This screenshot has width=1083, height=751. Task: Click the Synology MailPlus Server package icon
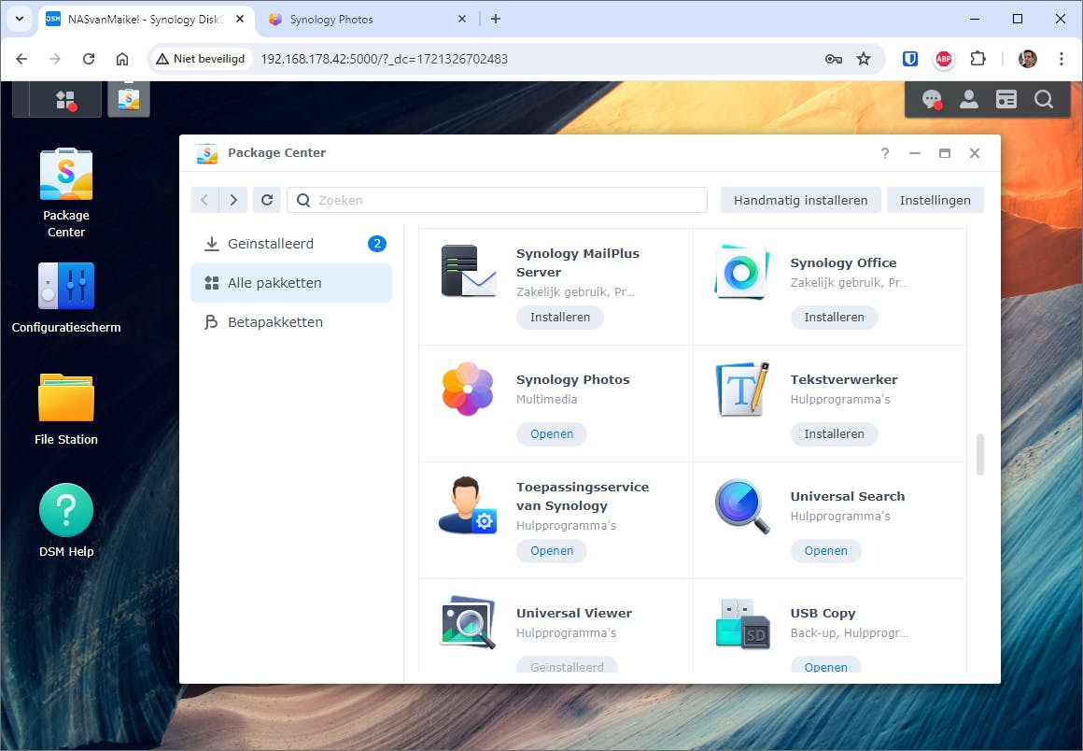coord(469,271)
